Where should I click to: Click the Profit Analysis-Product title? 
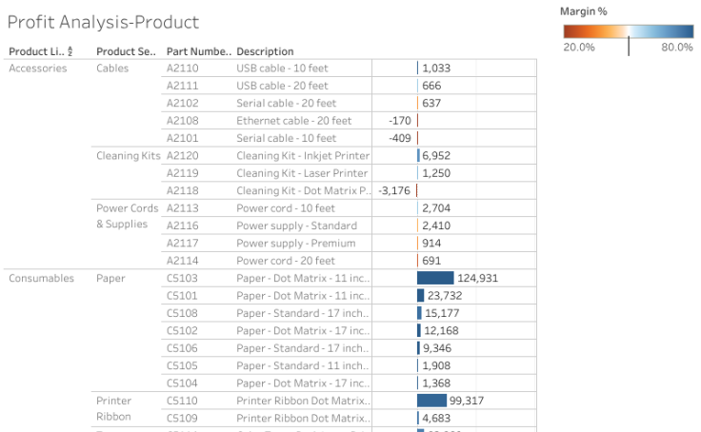coord(103,22)
